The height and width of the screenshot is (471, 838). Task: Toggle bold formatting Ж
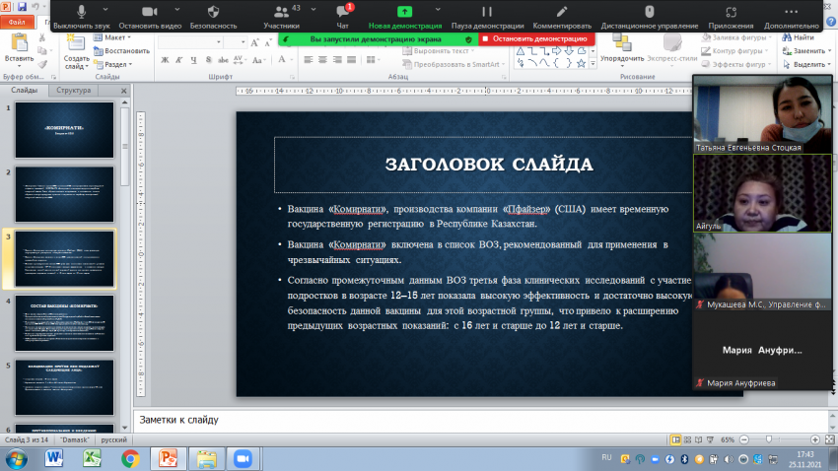tap(166, 60)
